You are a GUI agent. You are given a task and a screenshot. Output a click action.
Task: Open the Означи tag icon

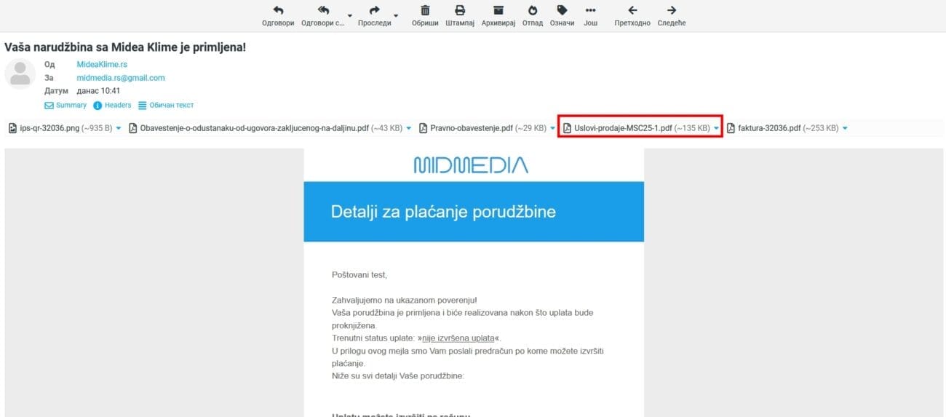(x=562, y=10)
